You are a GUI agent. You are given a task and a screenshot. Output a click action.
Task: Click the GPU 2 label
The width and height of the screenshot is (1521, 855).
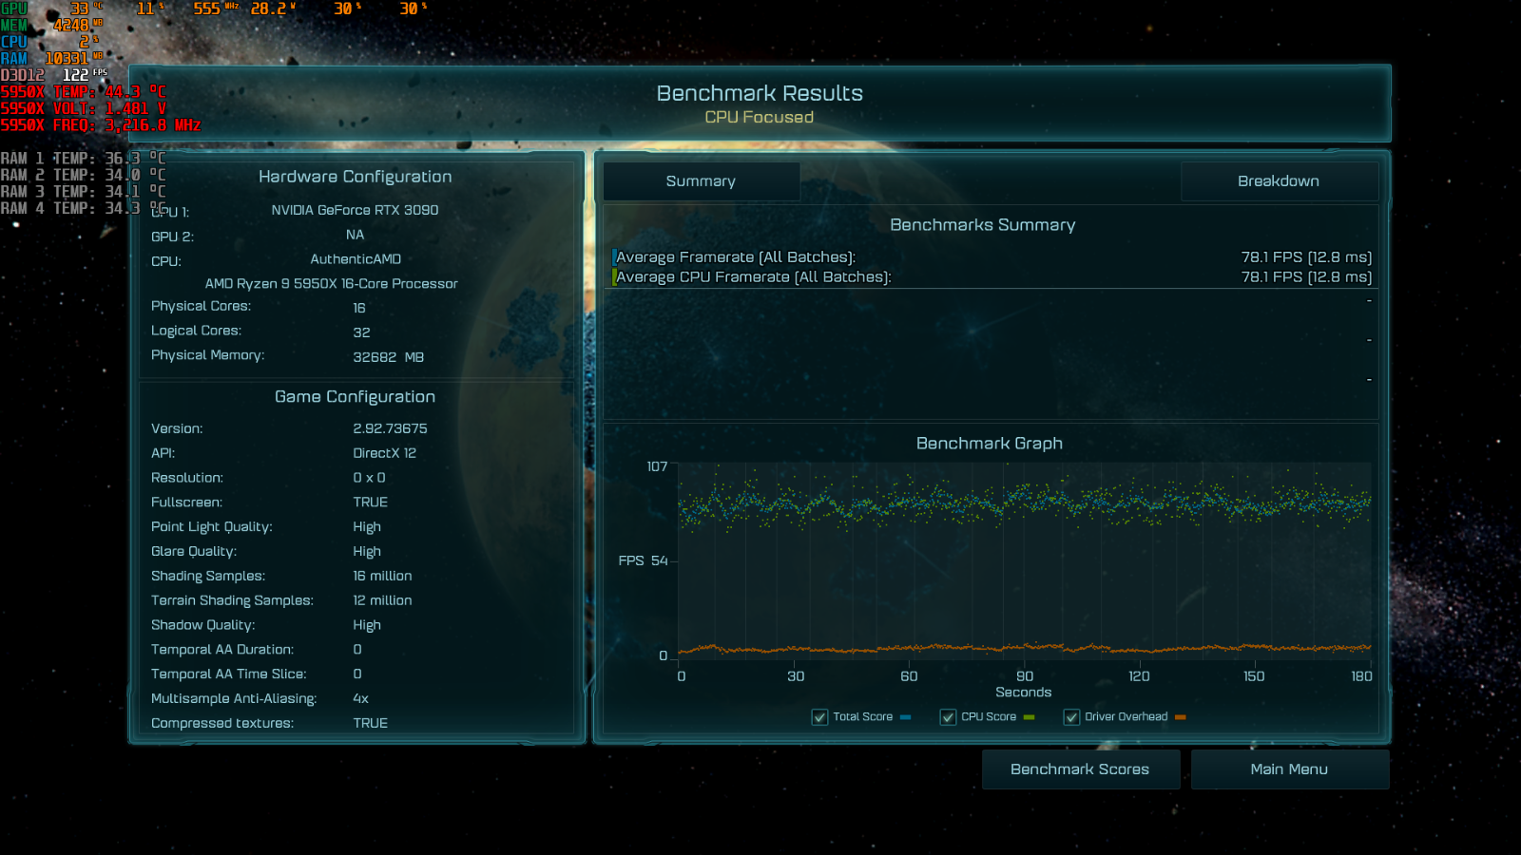tap(172, 237)
